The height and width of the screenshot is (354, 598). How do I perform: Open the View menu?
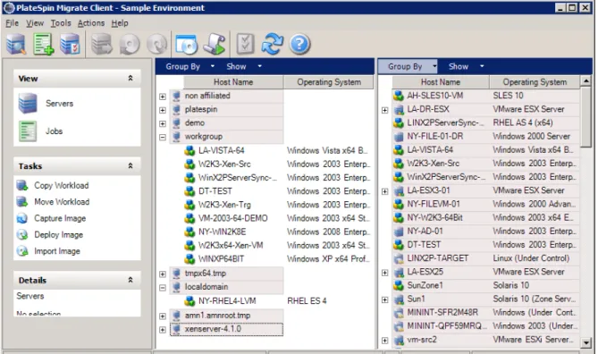click(35, 23)
